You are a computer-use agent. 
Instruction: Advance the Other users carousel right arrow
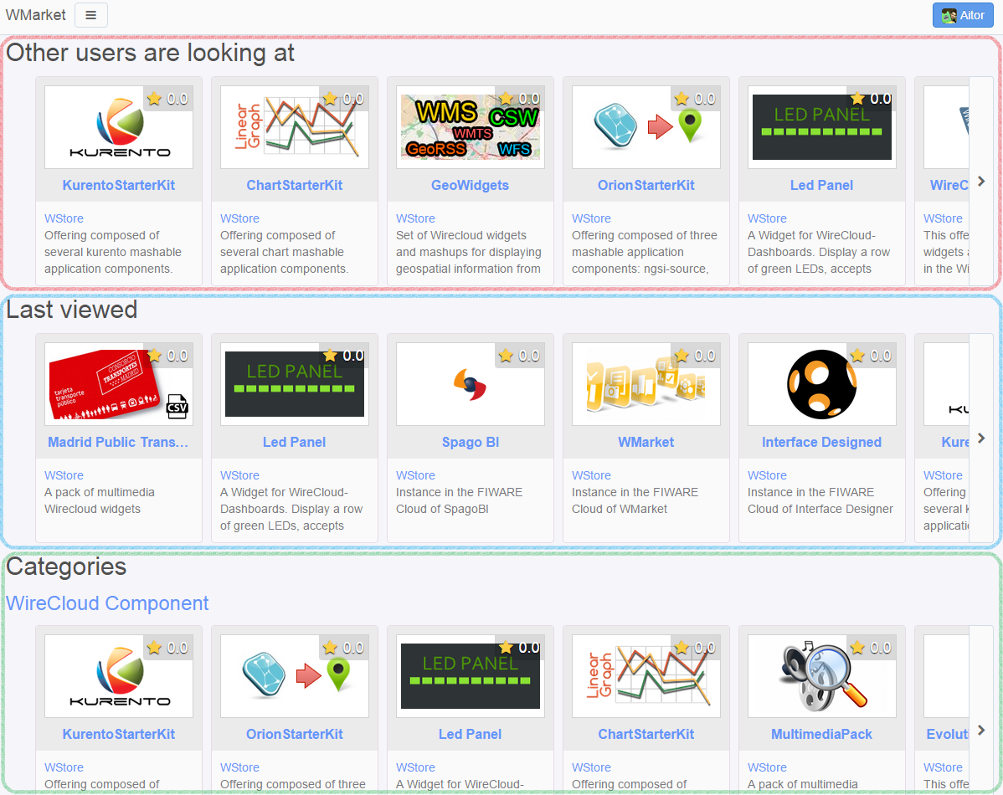pos(980,182)
